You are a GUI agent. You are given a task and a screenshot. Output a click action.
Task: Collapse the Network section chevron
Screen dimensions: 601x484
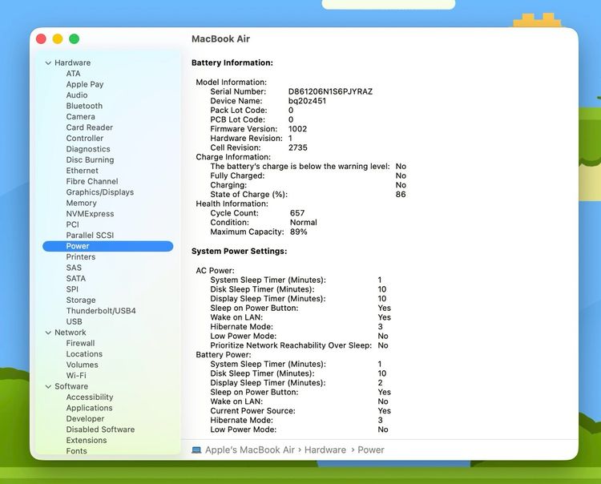tap(48, 333)
